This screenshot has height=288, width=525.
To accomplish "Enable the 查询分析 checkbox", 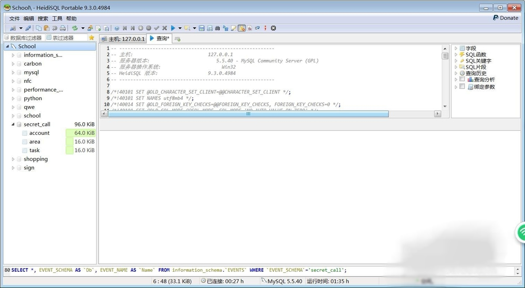I will coord(462,80).
